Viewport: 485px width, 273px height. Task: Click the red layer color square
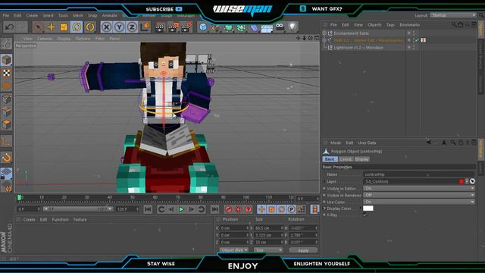point(462,181)
